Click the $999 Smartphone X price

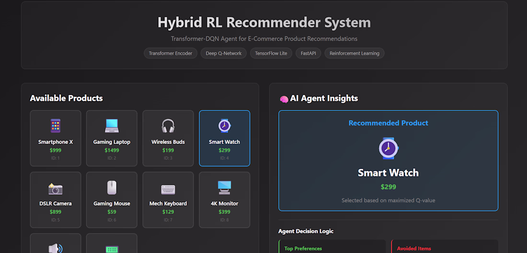56,150
